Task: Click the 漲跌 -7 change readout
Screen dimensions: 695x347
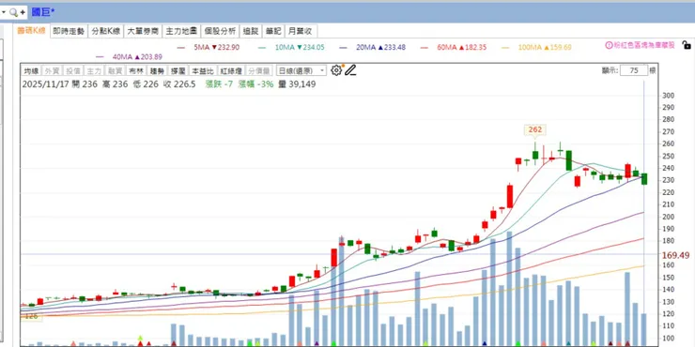Action: coord(219,84)
